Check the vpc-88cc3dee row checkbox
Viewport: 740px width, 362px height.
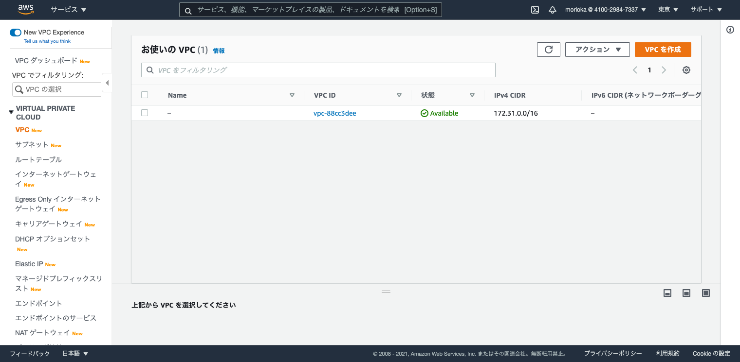[145, 113]
